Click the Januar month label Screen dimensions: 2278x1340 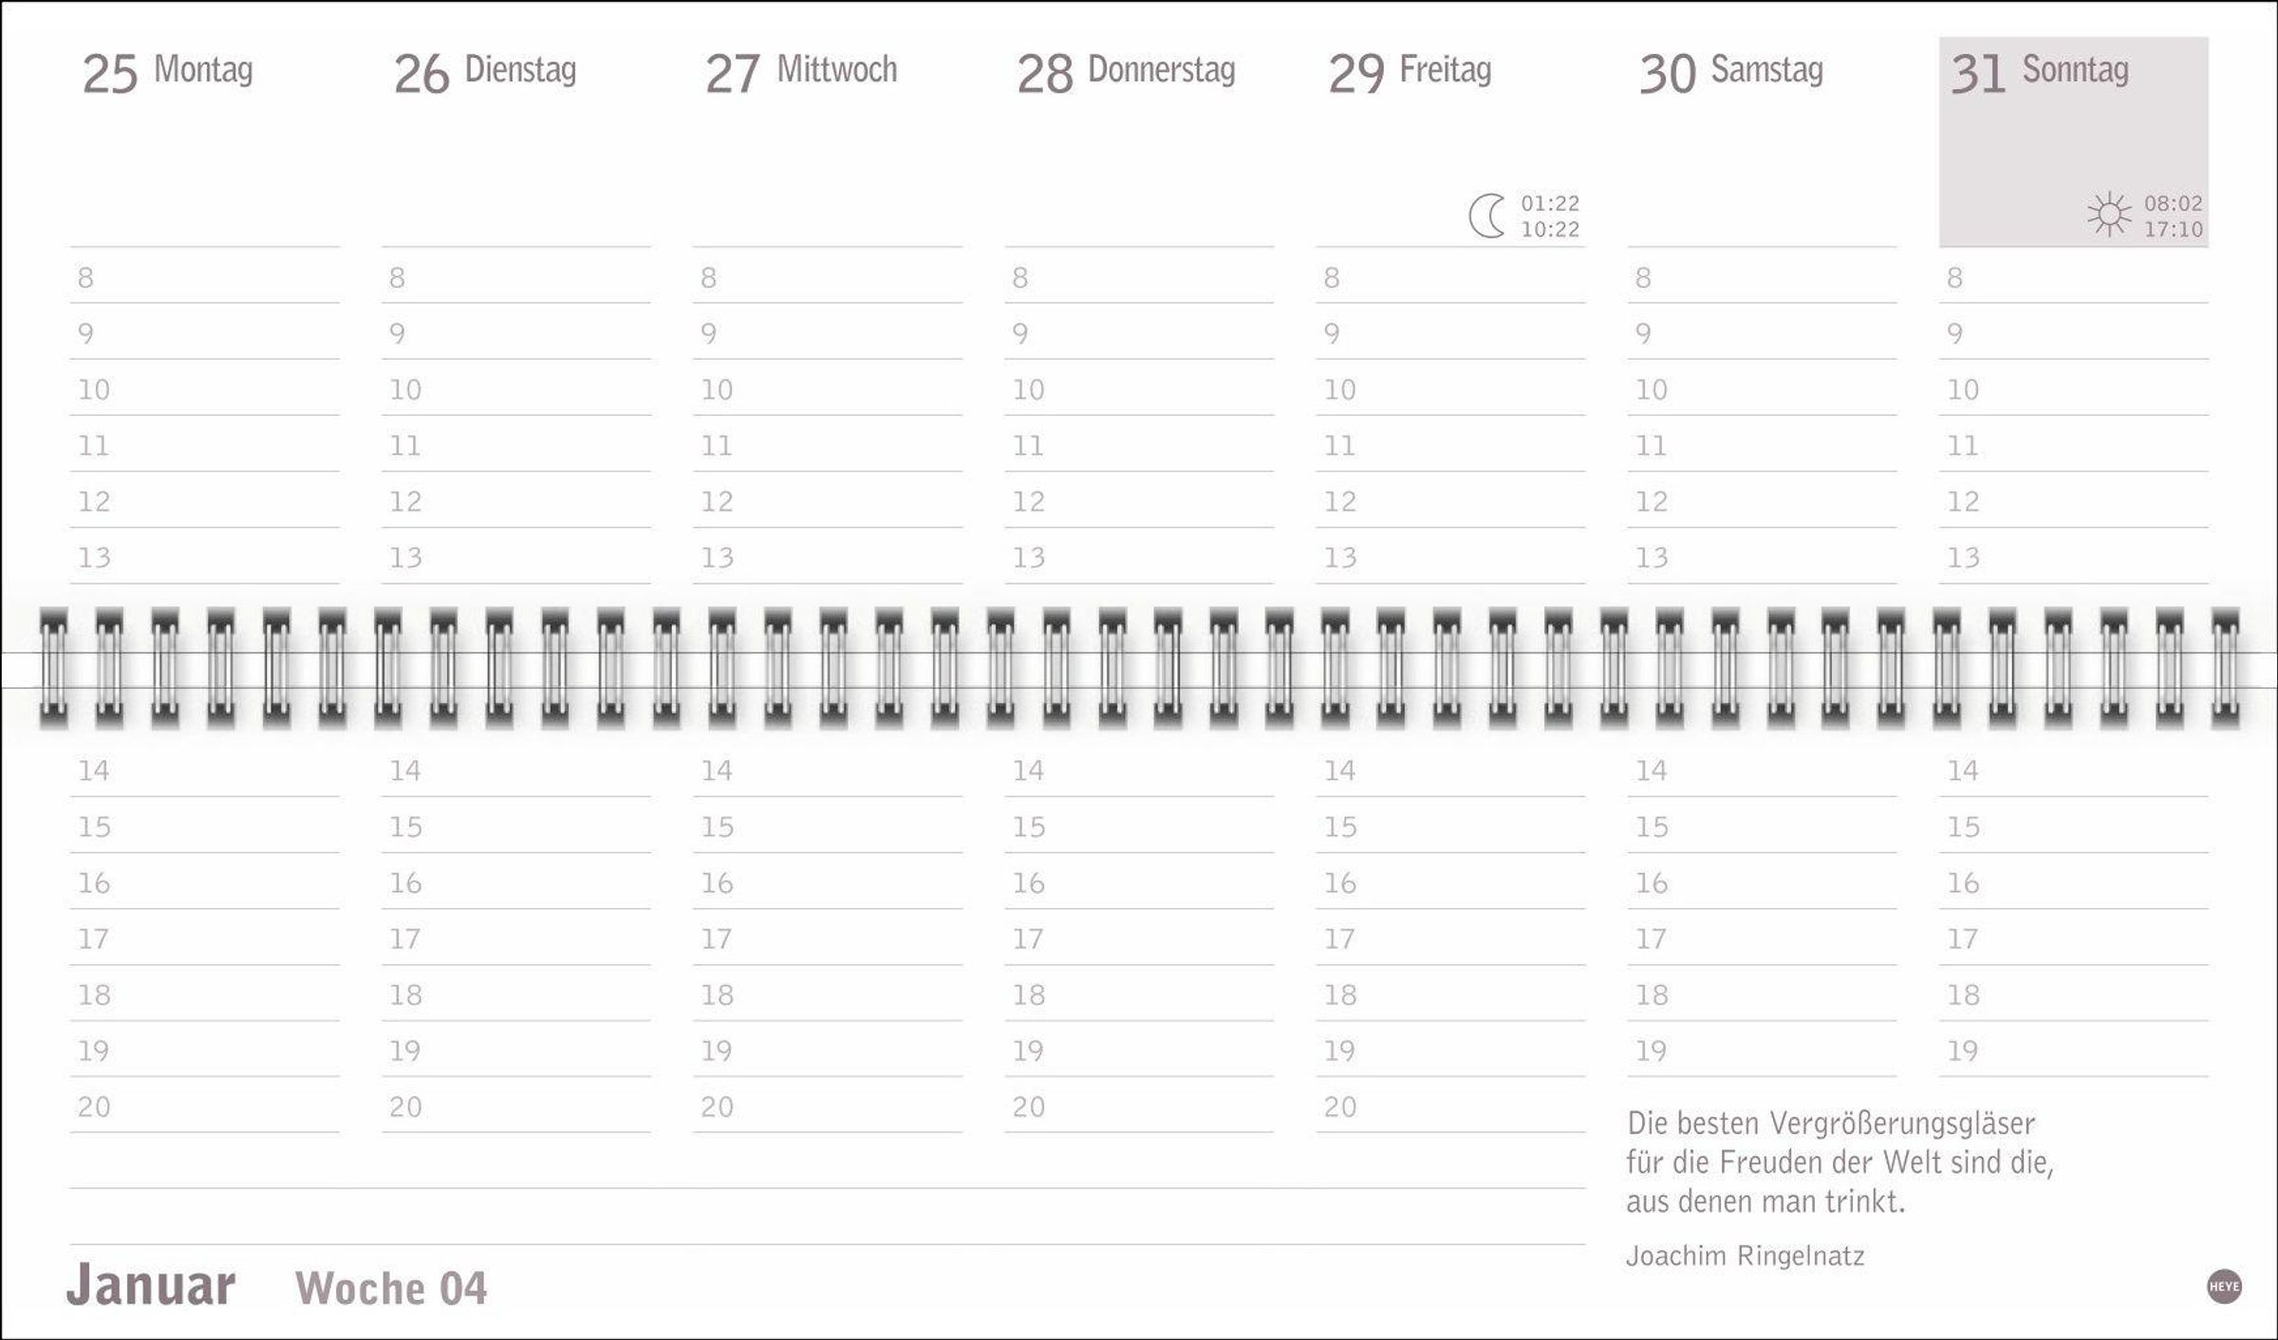(x=151, y=1286)
